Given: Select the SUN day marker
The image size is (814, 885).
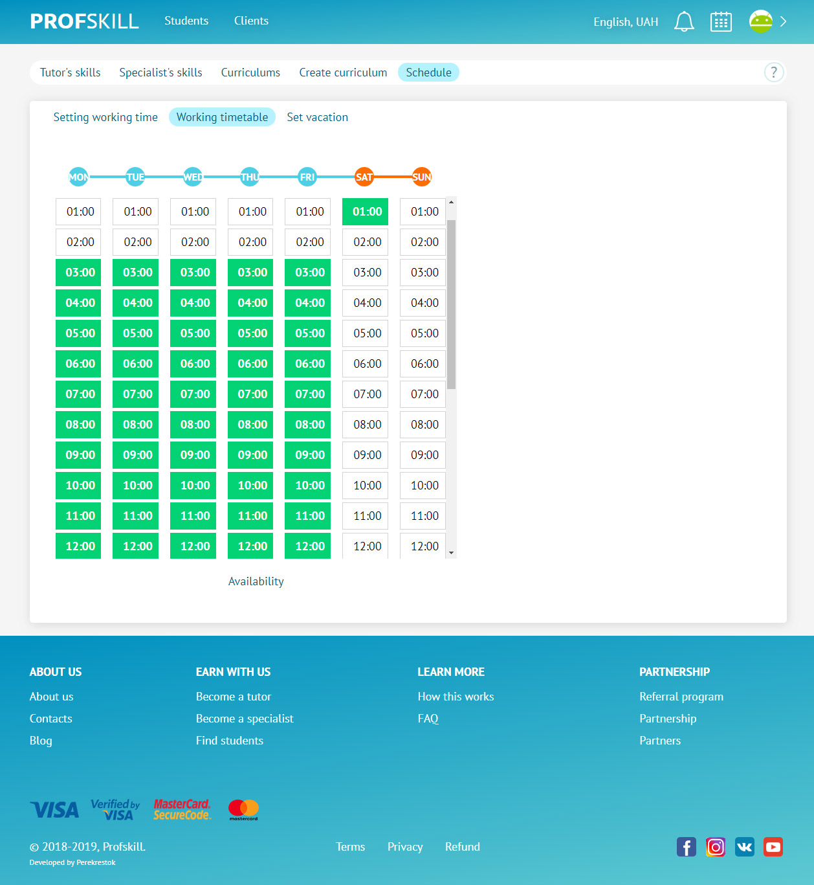Looking at the screenshot, I should click(x=422, y=177).
